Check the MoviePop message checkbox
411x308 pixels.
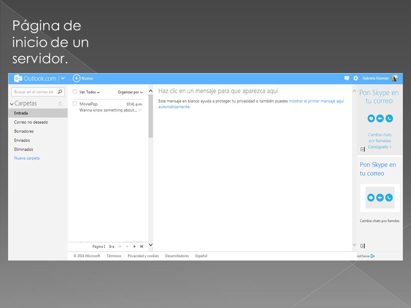74,104
